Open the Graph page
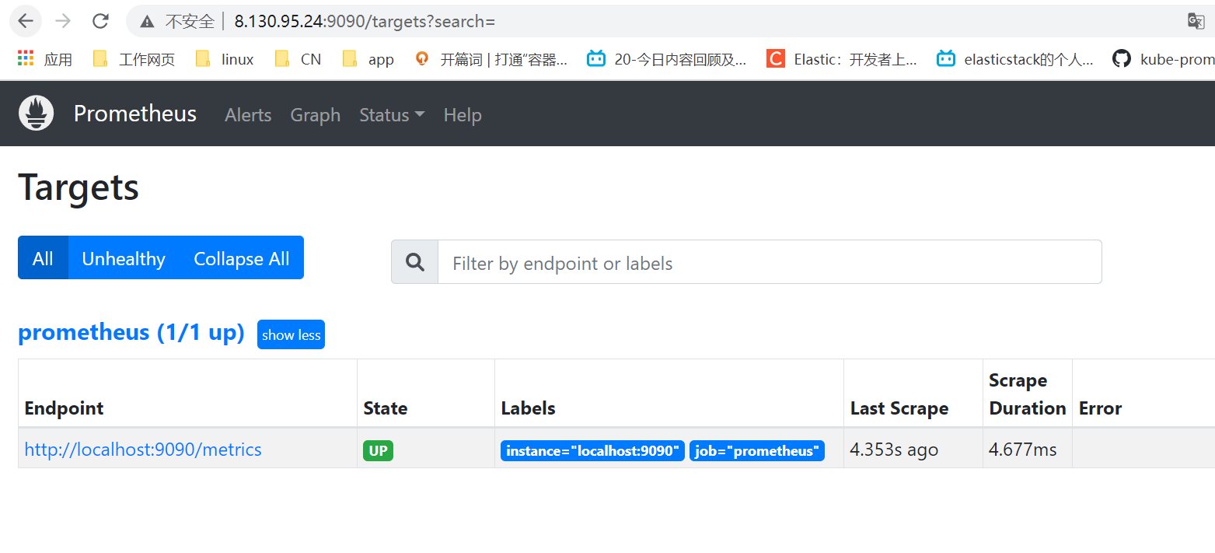The width and height of the screenshot is (1215, 553). click(x=316, y=115)
